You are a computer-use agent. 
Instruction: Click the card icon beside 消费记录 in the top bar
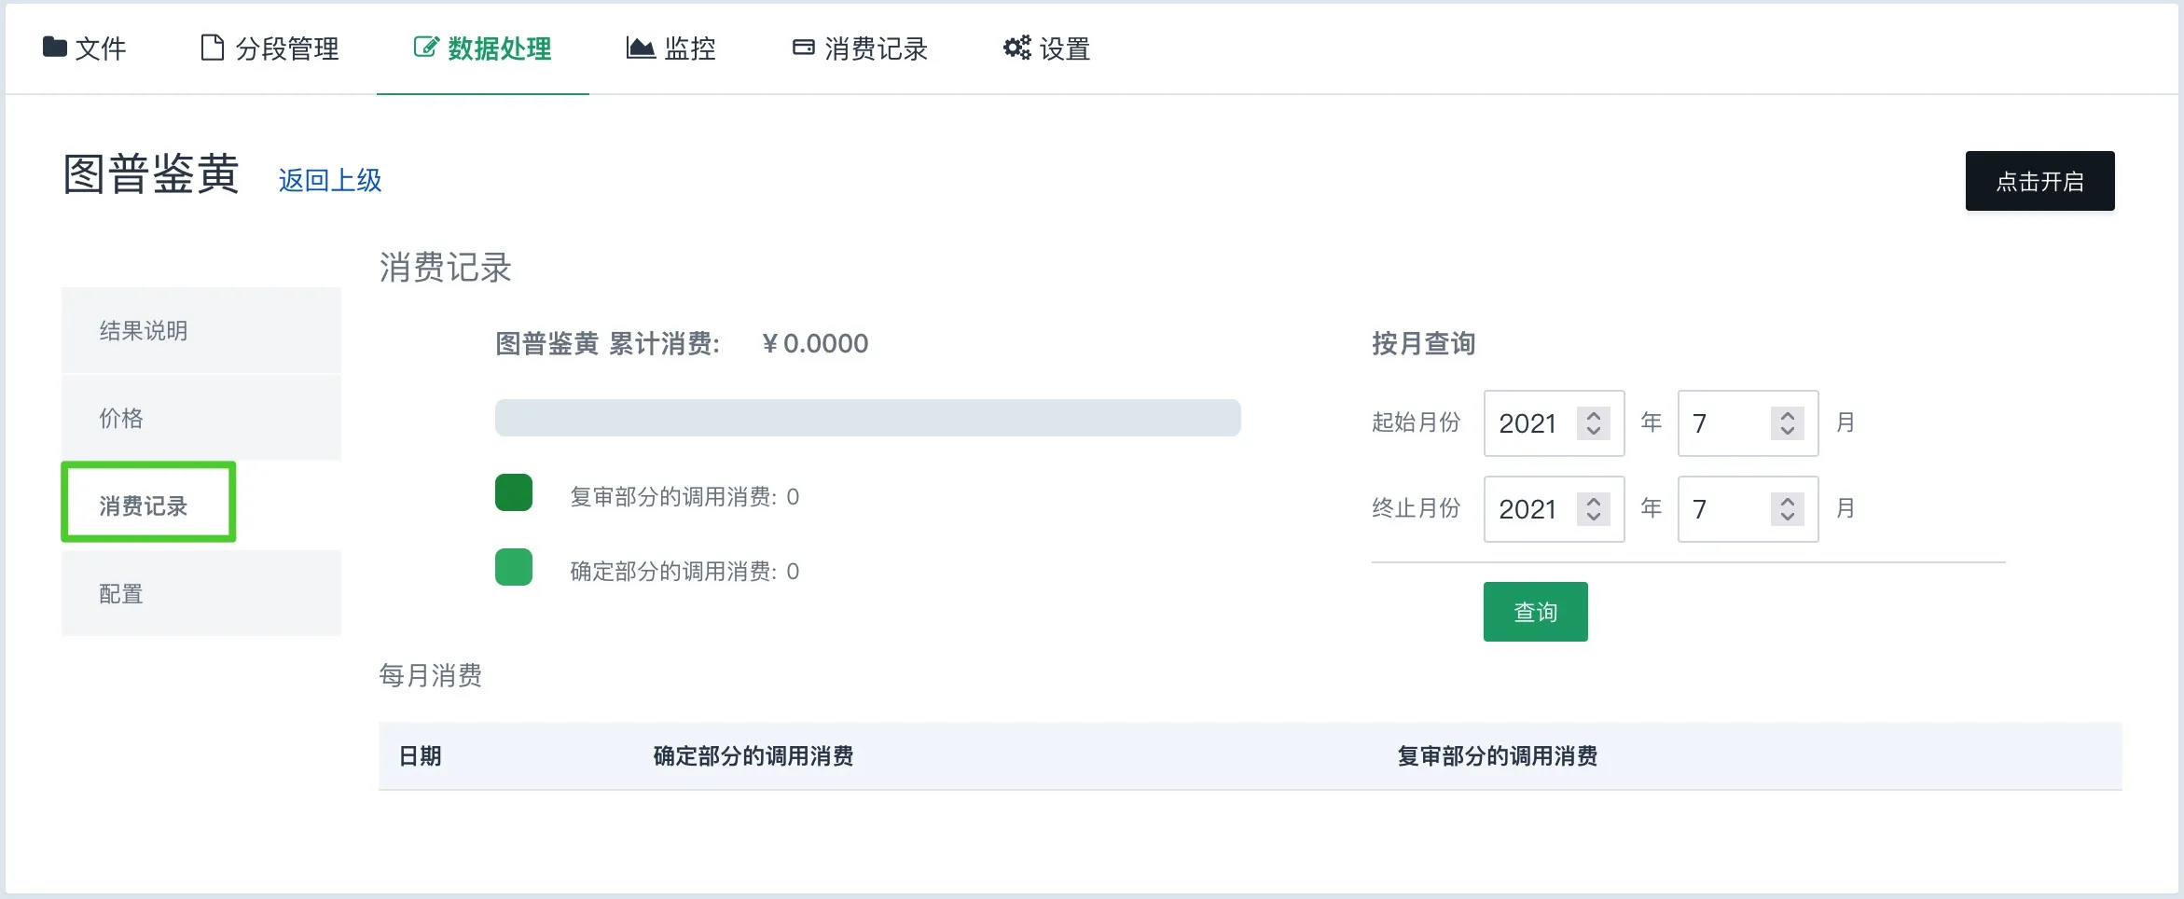pos(803,48)
